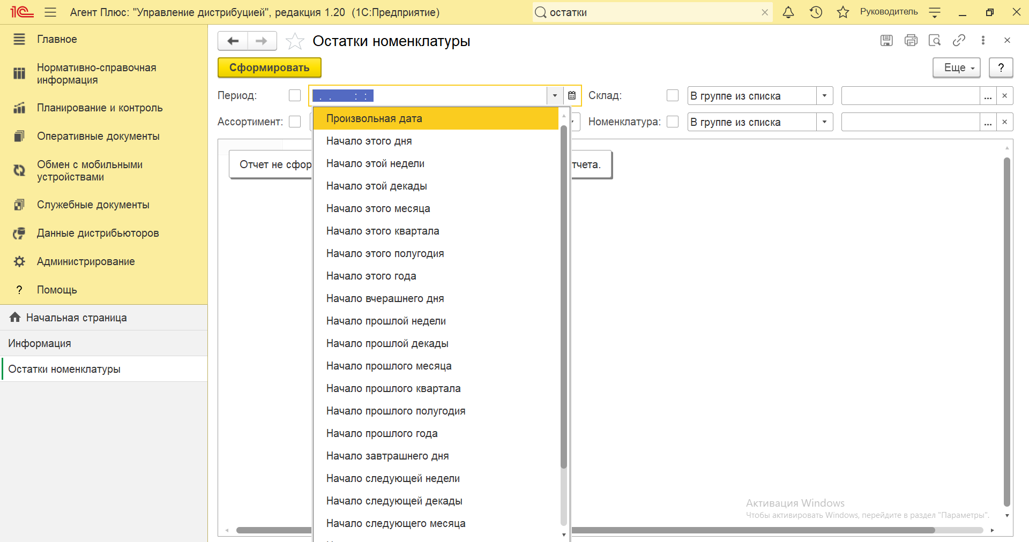The image size is (1029, 542).
Task: Enable the Ассортимент checkbox
Action: (x=295, y=122)
